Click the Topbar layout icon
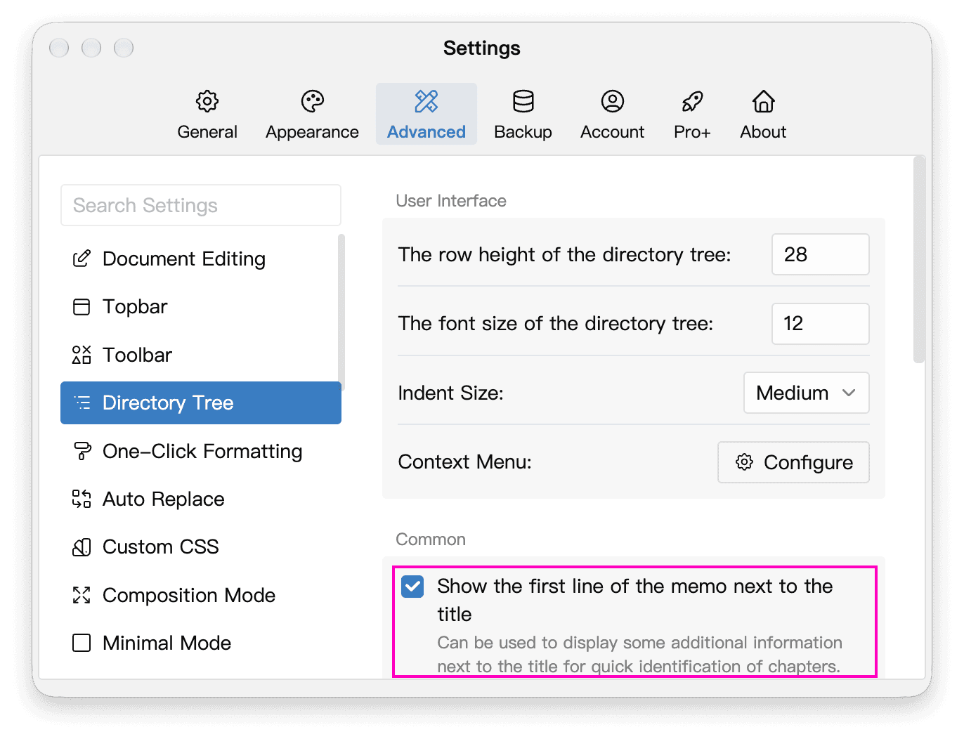The image size is (964, 739). coord(82,307)
